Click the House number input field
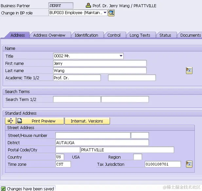The image size is (202, 191). pos(140,135)
